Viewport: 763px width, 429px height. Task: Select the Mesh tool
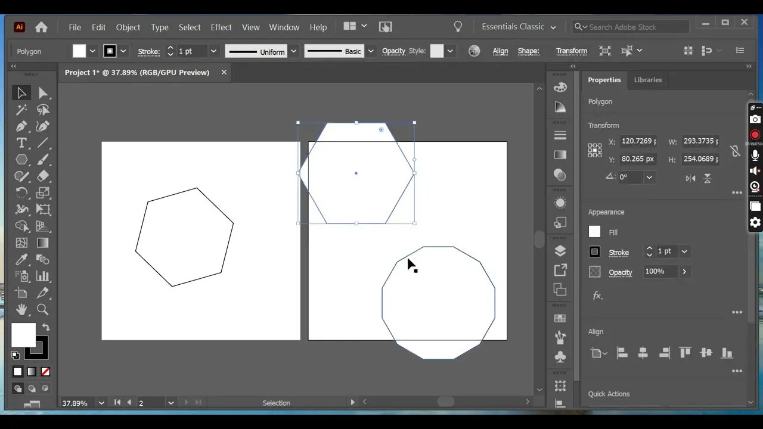[21, 243]
